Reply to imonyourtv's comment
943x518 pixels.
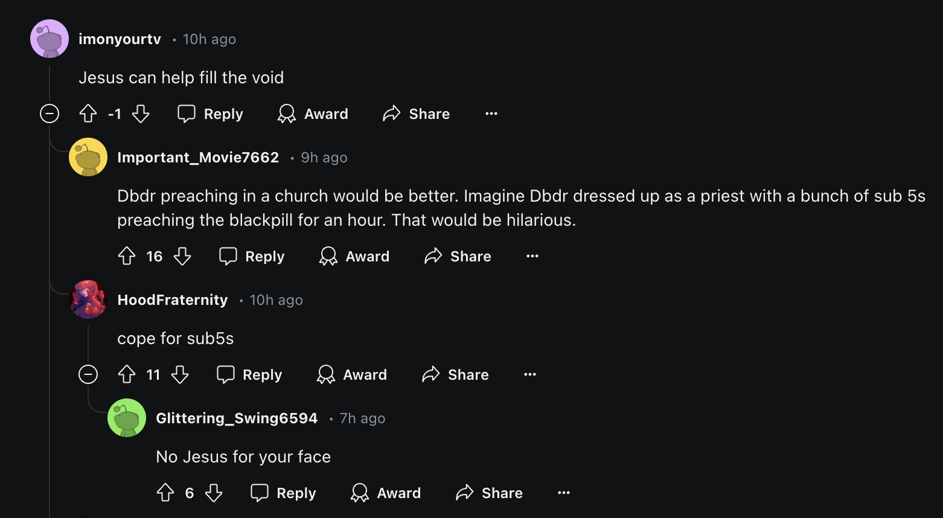(x=211, y=114)
